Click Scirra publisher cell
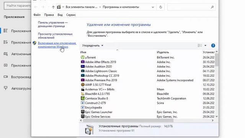Viewport: 245px width, 138px height. point(160,103)
